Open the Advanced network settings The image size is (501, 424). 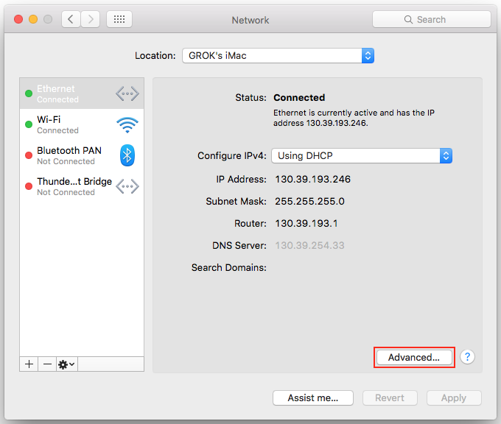pyautogui.click(x=414, y=357)
